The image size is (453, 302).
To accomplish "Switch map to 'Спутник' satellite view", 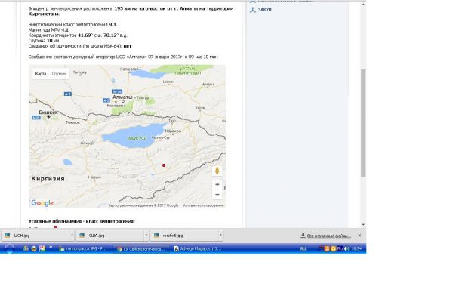I will 59,74.
